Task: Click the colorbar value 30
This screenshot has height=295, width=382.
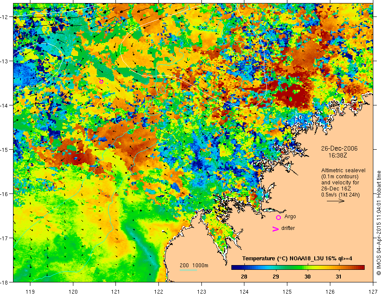Action: pyautogui.click(x=307, y=276)
